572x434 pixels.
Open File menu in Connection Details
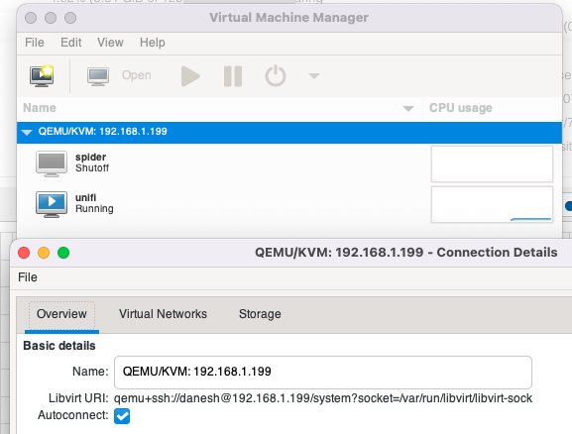(28, 277)
